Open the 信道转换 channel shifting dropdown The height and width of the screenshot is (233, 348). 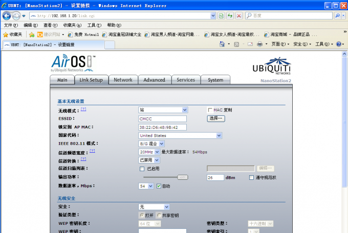tap(149, 160)
